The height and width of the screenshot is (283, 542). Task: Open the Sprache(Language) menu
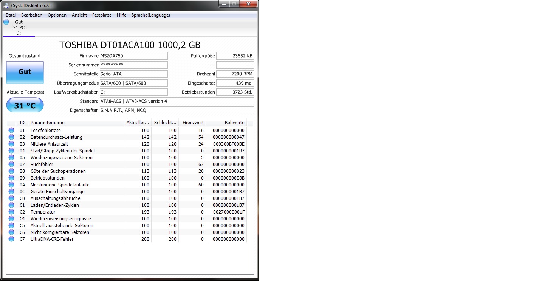point(151,15)
